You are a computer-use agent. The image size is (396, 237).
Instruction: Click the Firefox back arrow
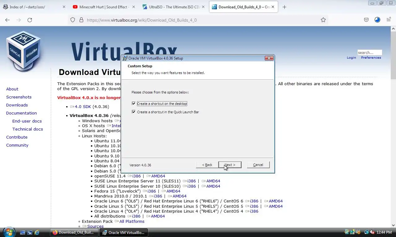pyautogui.click(x=7, y=20)
